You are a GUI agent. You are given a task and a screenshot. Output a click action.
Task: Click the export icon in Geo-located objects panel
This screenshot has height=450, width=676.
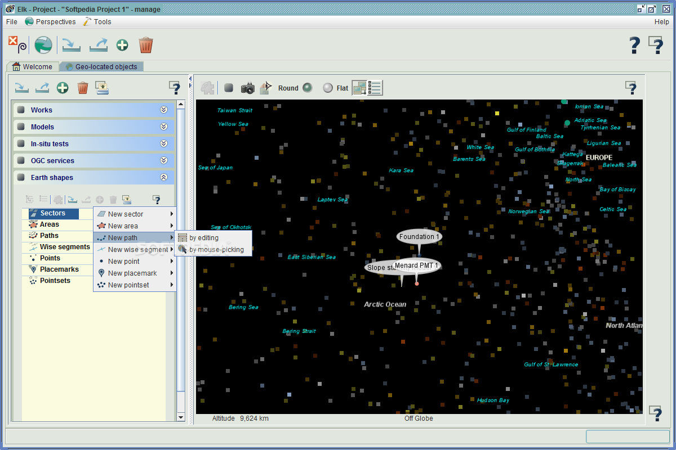[42, 88]
